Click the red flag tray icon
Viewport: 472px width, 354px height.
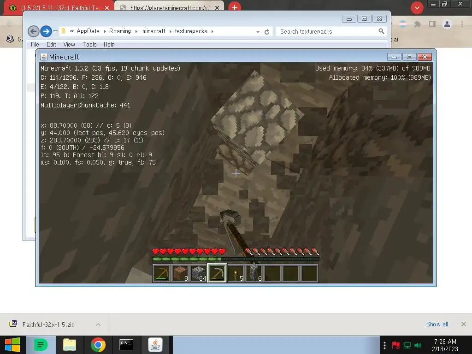(395, 345)
